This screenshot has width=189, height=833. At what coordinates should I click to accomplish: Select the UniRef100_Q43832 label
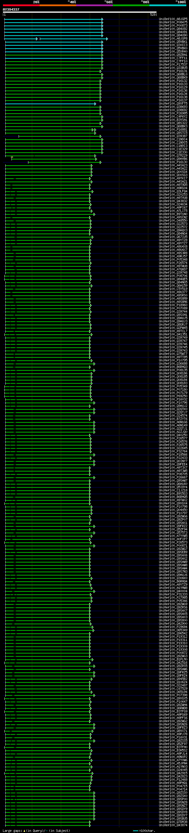pos(173,201)
